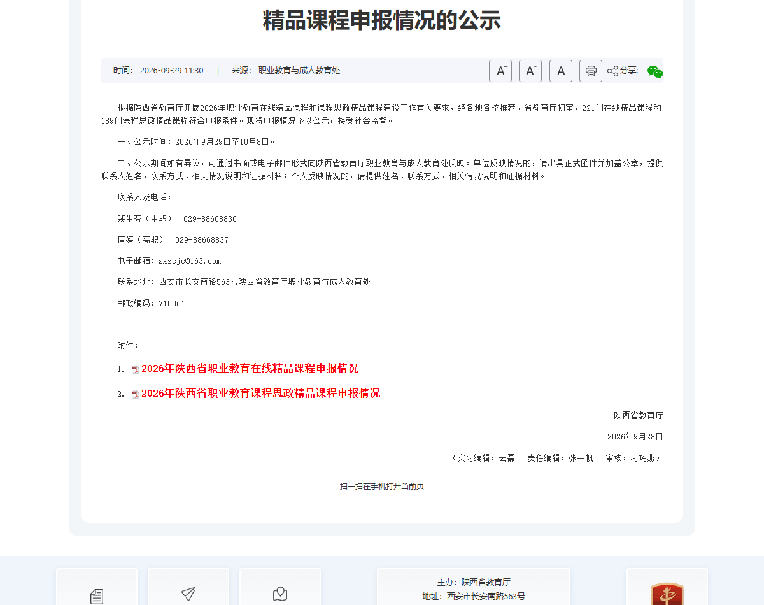
Task: Click 分享: label in toolbar
Action: 630,70
